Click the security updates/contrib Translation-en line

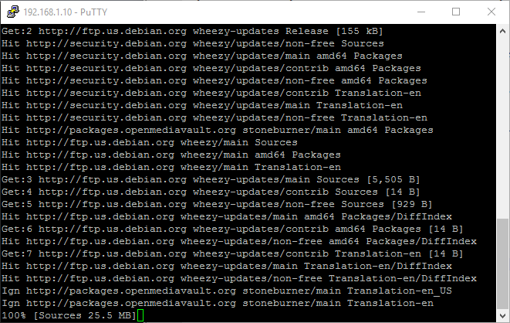pos(211,93)
